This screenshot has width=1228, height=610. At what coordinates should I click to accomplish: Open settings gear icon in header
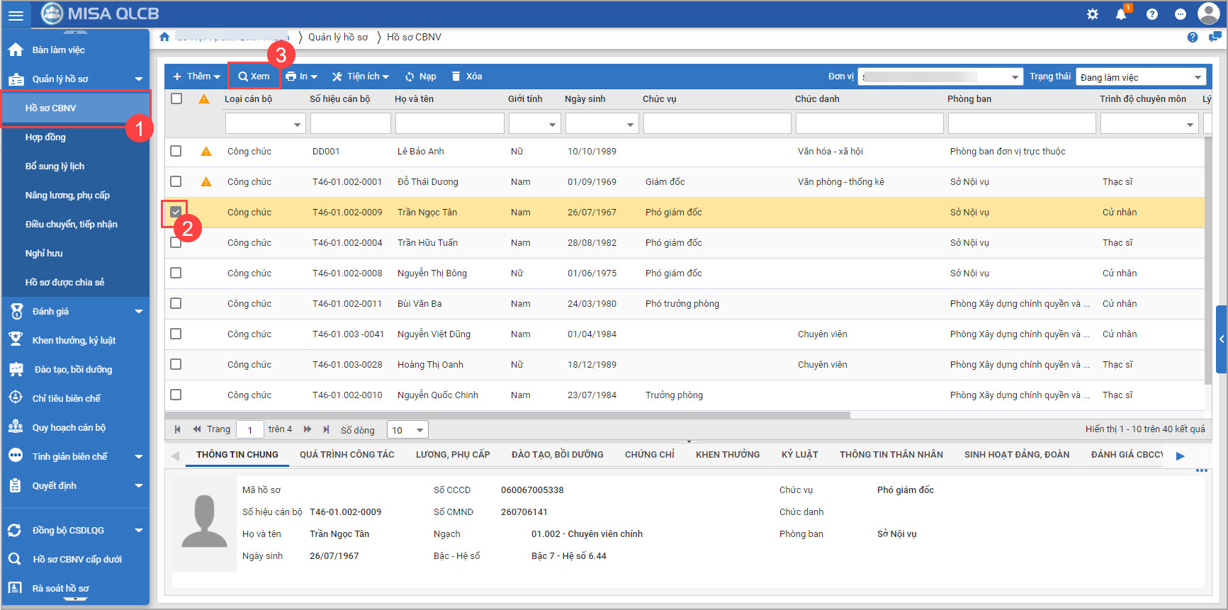click(1092, 14)
